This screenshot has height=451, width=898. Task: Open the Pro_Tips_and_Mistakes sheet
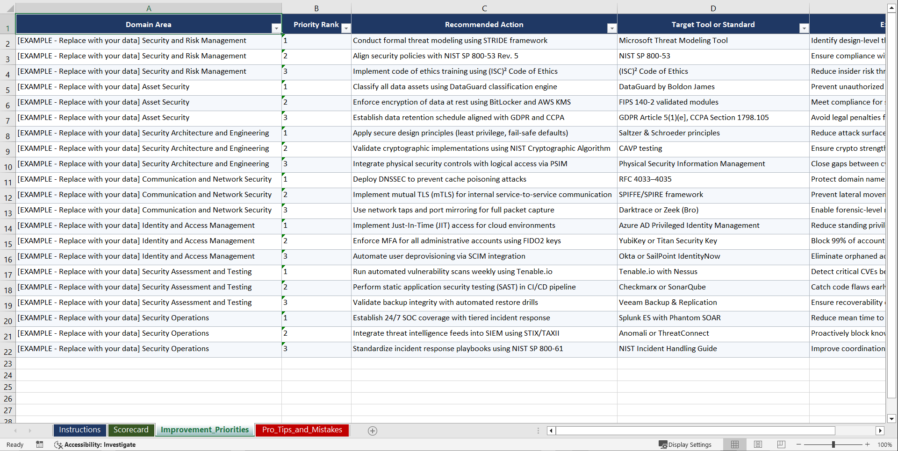[302, 430]
